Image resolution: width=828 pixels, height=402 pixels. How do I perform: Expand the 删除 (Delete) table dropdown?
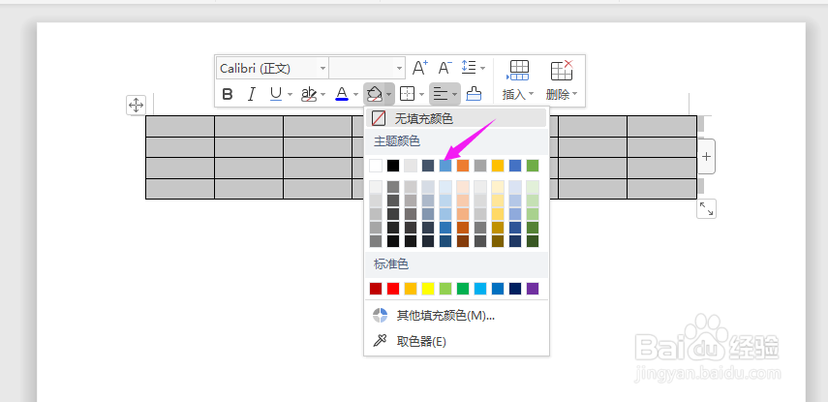point(562,94)
